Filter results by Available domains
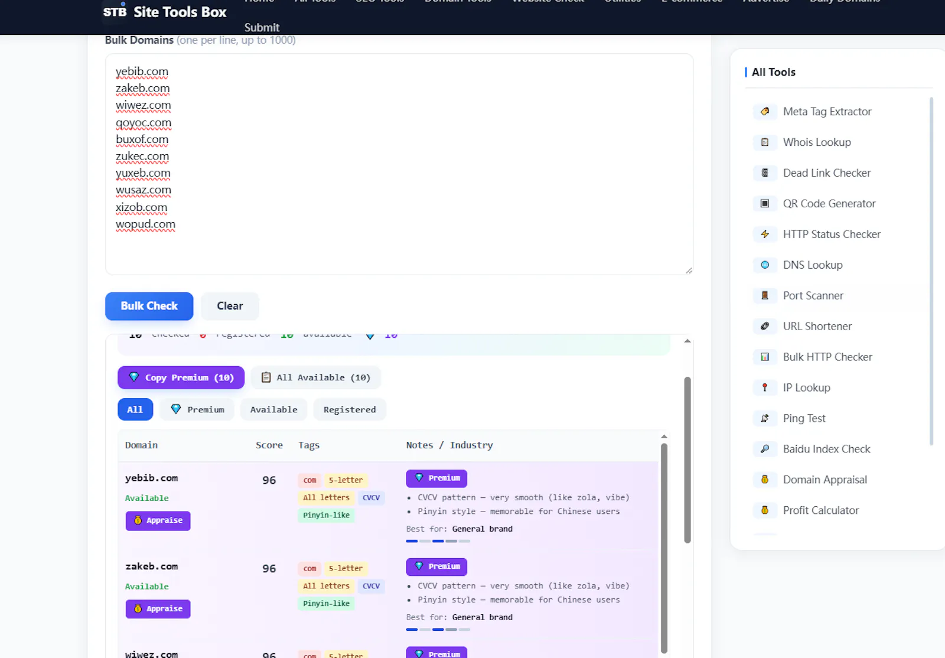Image resolution: width=945 pixels, height=658 pixels. pos(273,409)
